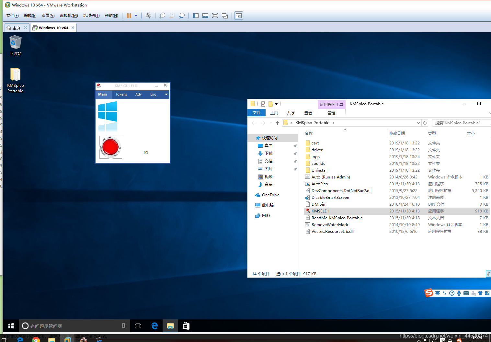Select the RemoveWaterMark script file

point(396,225)
